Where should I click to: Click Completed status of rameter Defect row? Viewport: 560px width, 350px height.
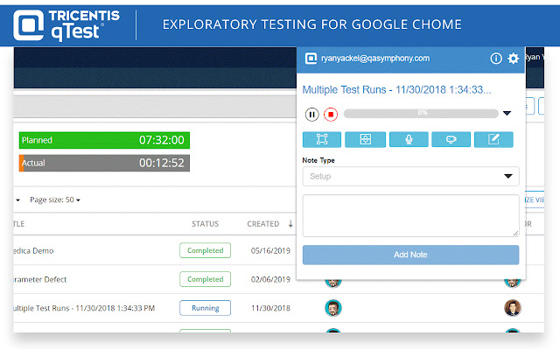click(x=206, y=279)
